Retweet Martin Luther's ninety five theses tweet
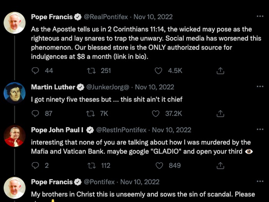The image size is (269, 202). tap(91, 113)
